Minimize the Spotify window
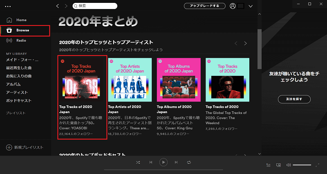This screenshot has height=174, width=327. point(299,4)
